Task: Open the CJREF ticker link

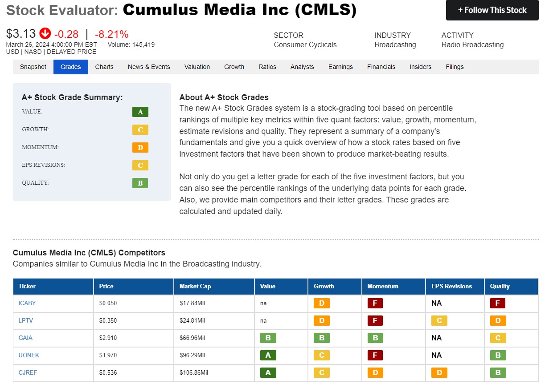Action: pyautogui.click(x=28, y=372)
